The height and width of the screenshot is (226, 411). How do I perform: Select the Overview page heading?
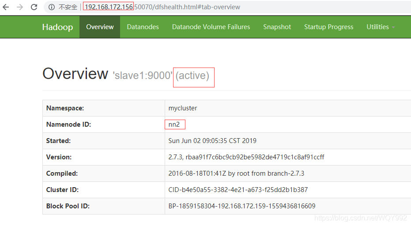point(75,74)
